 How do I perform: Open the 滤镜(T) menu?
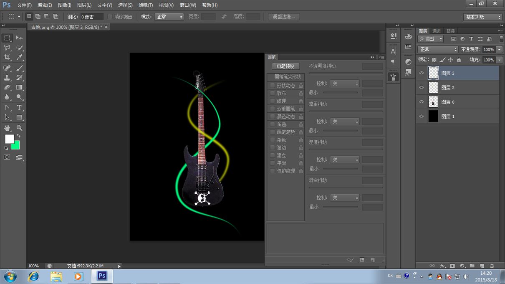(146, 5)
